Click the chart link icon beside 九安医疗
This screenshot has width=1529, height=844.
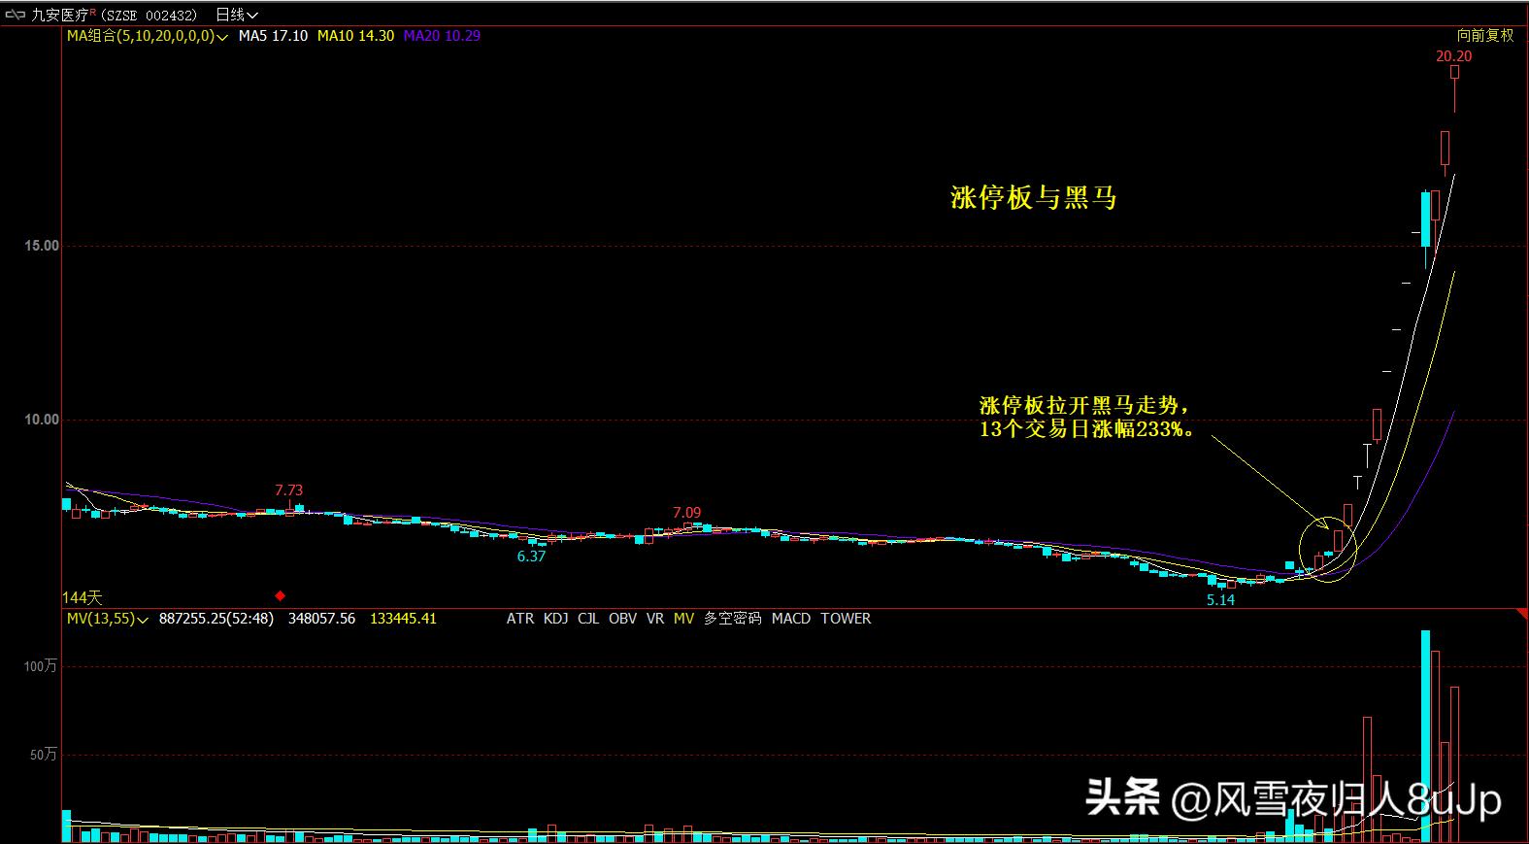click(x=16, y=15)
